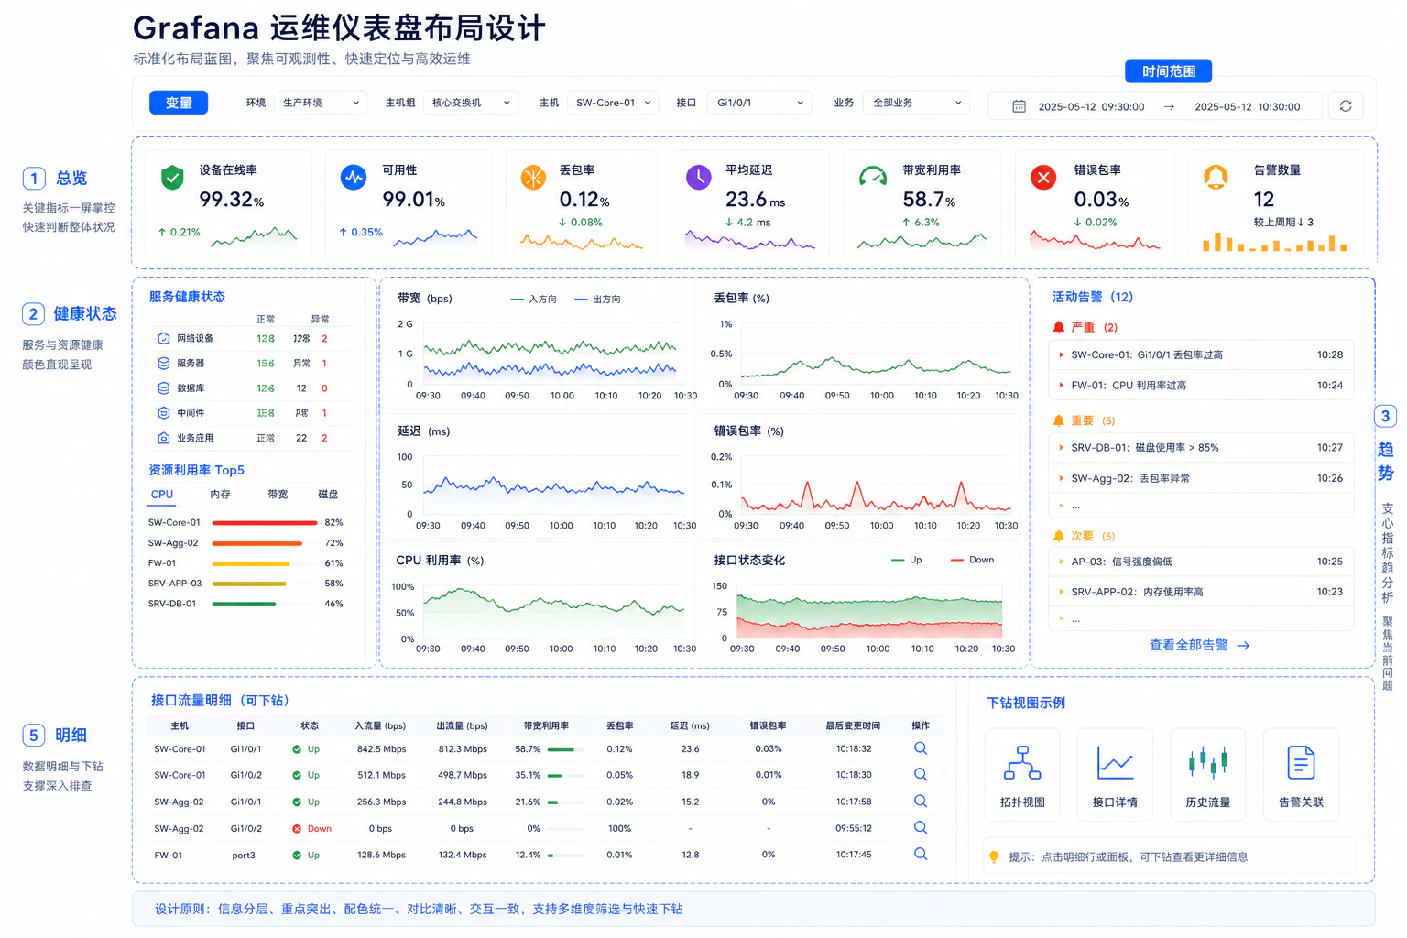Select the 带宽 tab in 资源利用率 Top5

pyautogui.click(x=278, y=495)
